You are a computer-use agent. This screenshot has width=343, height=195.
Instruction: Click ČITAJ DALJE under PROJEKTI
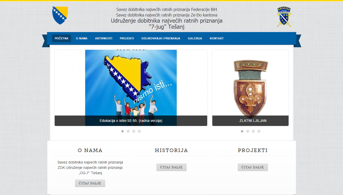pos(253,167)
